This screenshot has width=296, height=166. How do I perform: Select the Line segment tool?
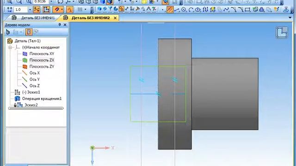point(177,9)
